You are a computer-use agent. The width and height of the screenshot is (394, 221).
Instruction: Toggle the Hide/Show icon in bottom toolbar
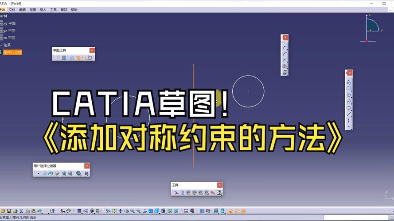click(170, 211)
